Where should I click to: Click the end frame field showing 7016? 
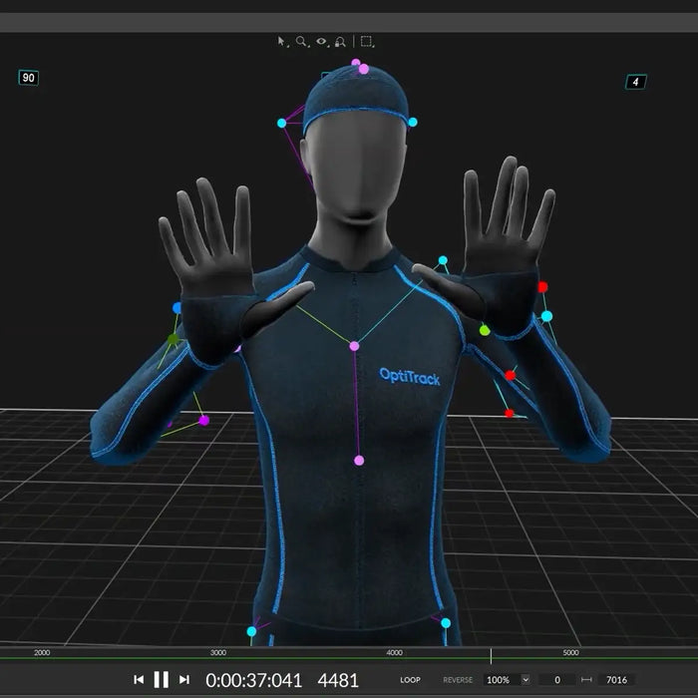[617, 680]
